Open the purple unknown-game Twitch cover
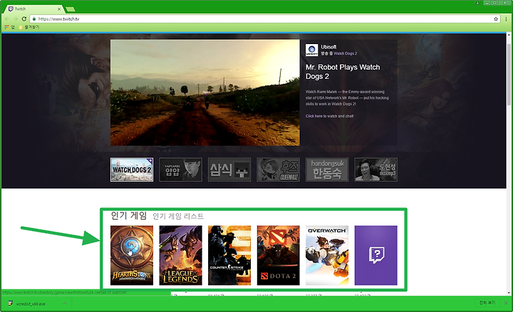This screenshot has width=513, height=312. 376,255
